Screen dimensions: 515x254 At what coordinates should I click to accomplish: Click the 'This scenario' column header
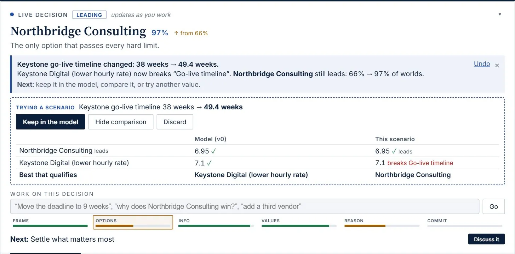click(395, 139)
